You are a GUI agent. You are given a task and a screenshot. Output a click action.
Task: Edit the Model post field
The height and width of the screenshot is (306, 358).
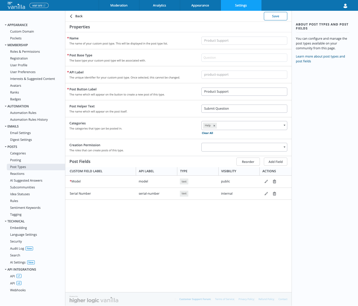266,182
